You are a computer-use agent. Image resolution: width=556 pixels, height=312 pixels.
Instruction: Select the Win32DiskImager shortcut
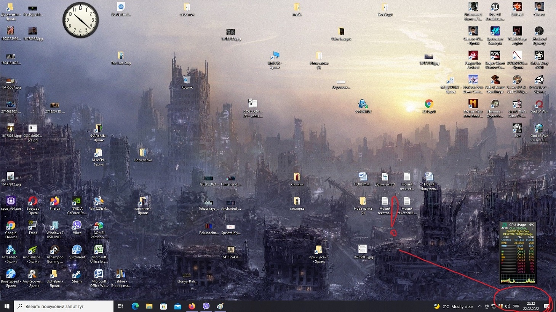[x=99, y=203]
